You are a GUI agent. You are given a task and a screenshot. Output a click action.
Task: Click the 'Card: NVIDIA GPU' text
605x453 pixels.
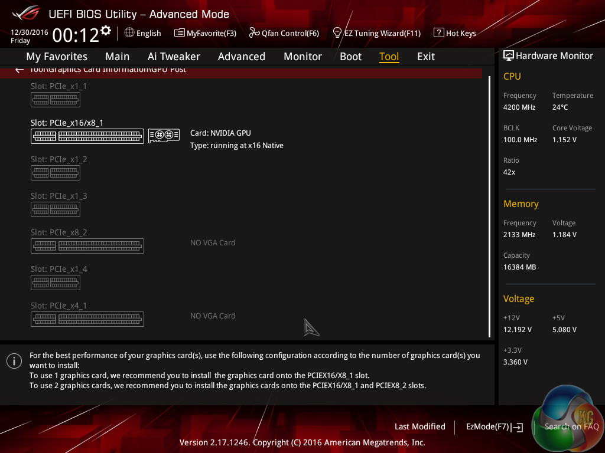(220, 133)
